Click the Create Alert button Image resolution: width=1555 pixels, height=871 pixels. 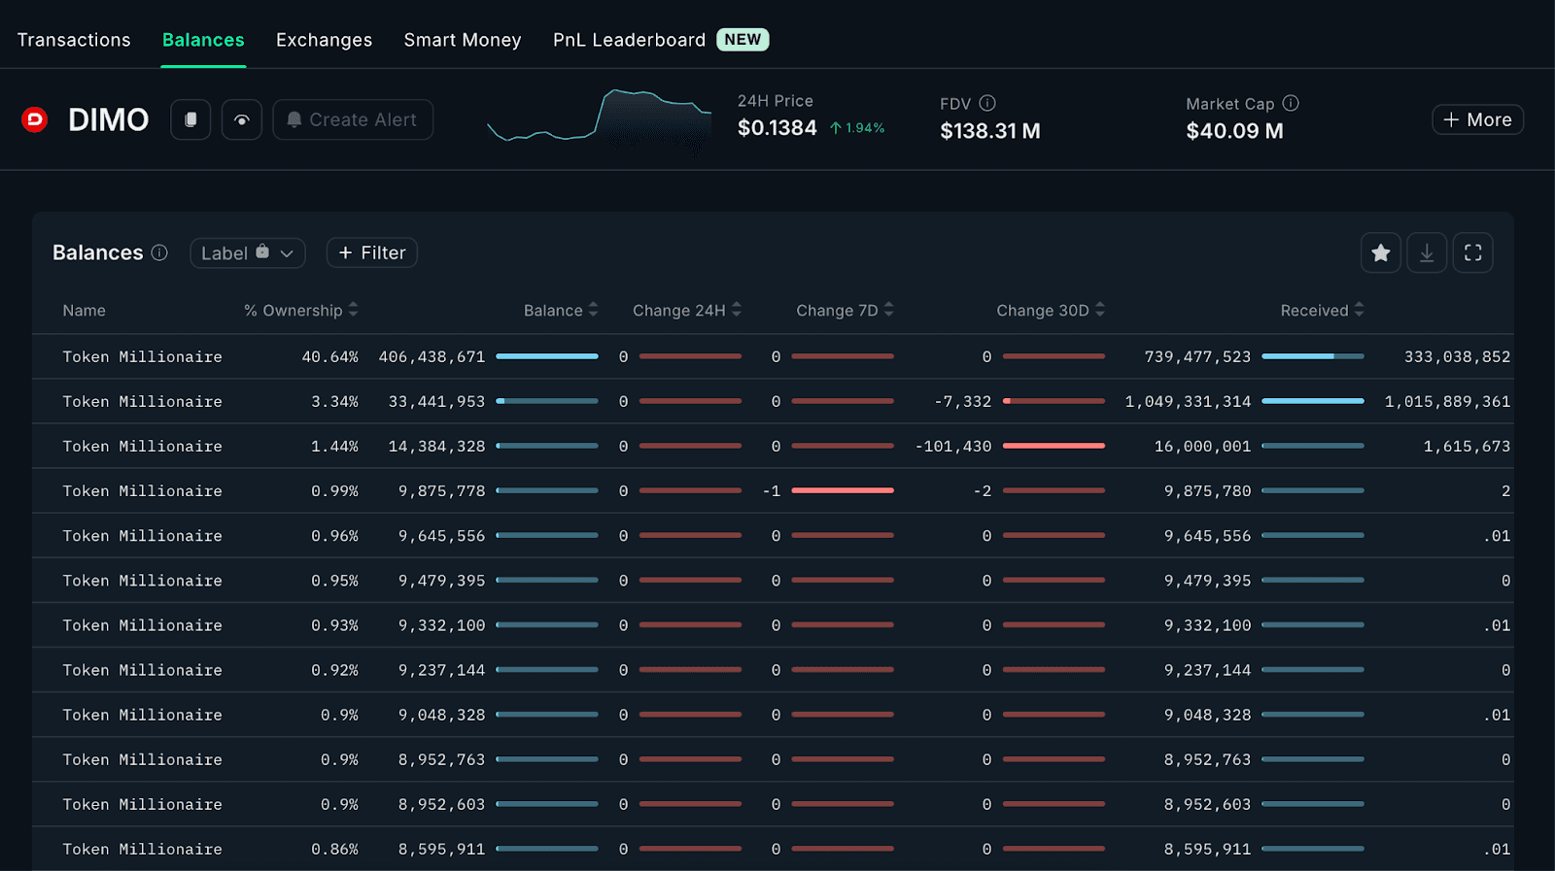pos(353,119)
